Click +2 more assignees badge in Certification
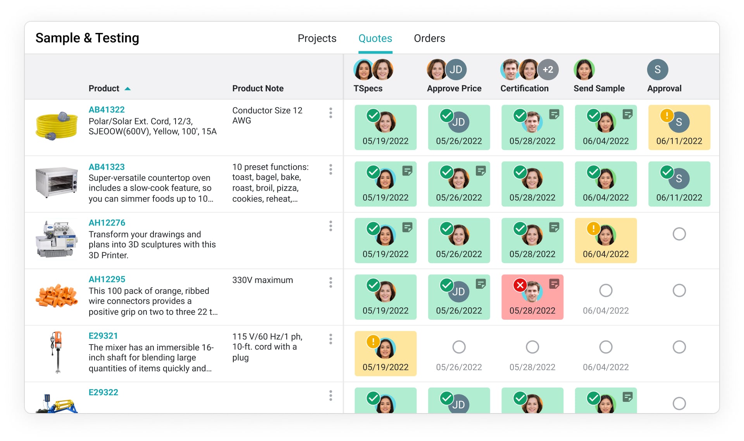The image size is (744, 441). click(548, 70)
